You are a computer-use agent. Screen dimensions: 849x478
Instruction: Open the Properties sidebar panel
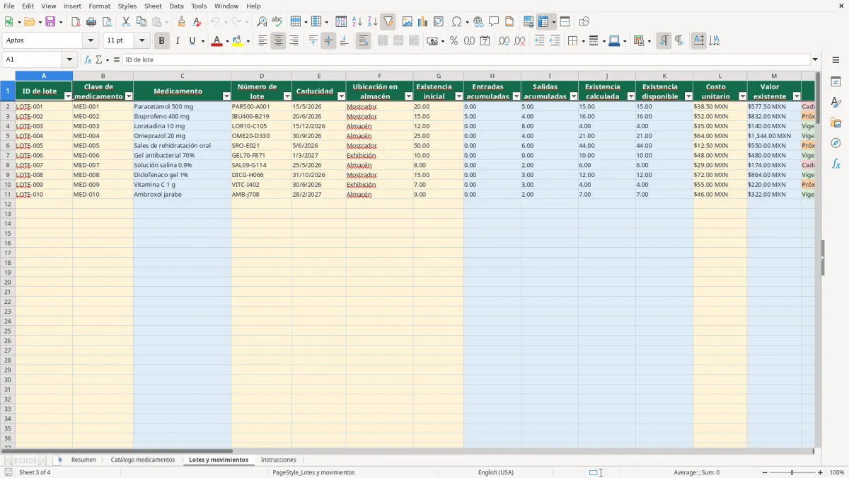(x=836, y=82)
